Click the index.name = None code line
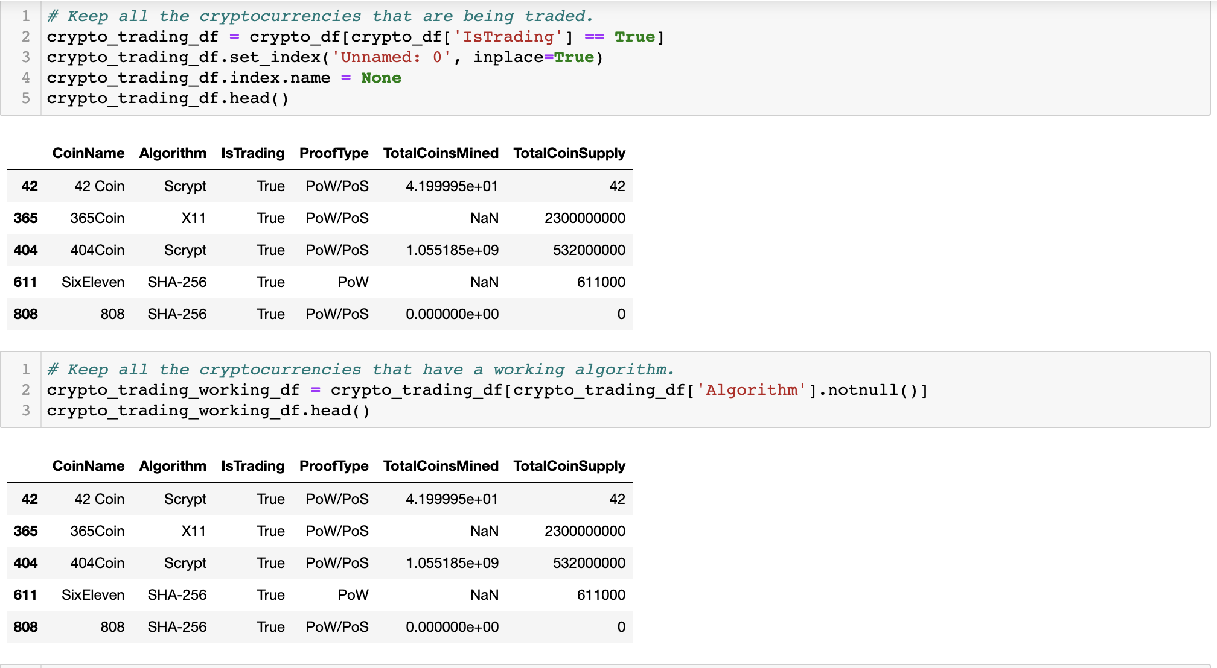 point(224,78)
